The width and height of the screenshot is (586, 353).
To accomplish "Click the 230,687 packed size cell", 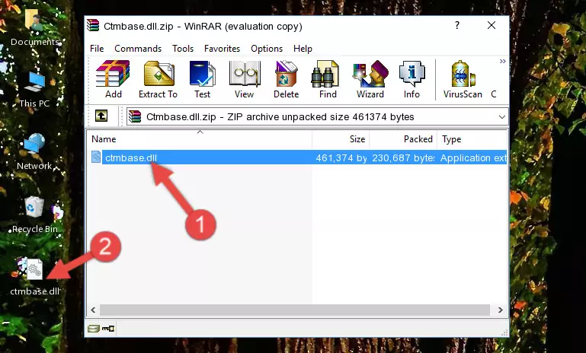I will click(403, 157).
